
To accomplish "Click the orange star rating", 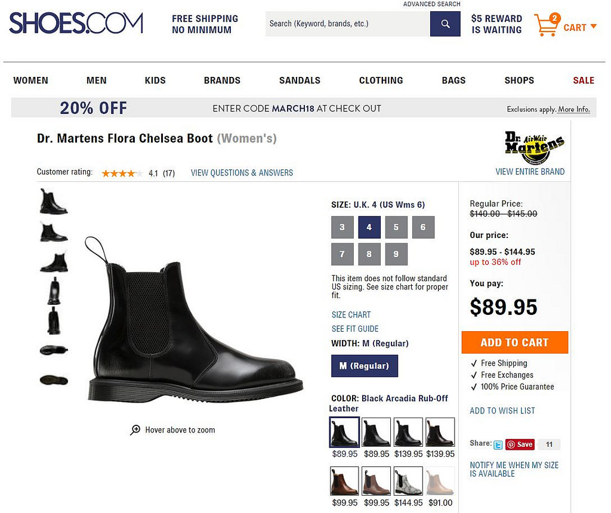I will pos(122,173).
